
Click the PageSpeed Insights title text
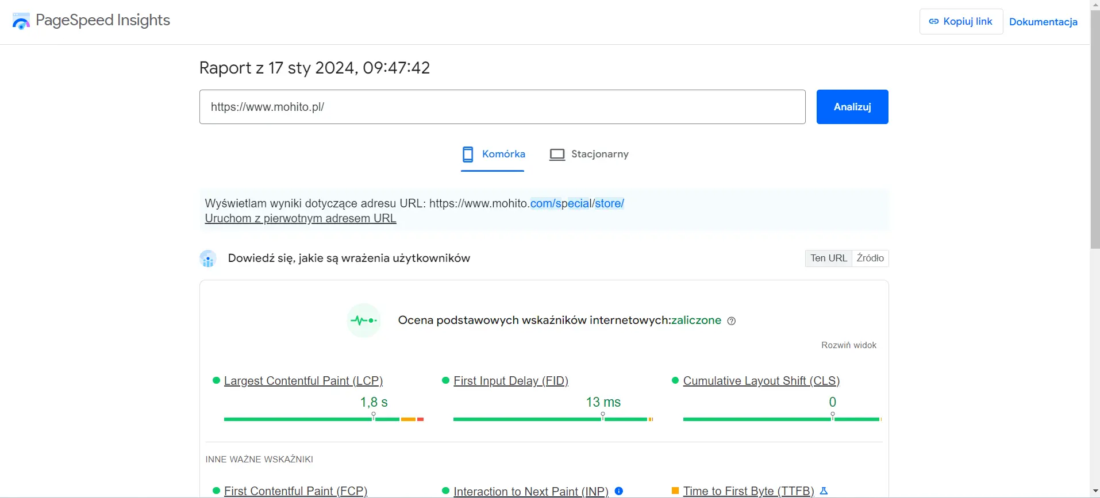[103, 20]
